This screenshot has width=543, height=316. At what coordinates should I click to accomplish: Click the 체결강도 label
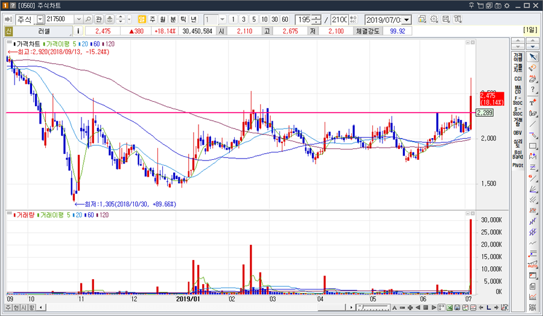[368, 31]
